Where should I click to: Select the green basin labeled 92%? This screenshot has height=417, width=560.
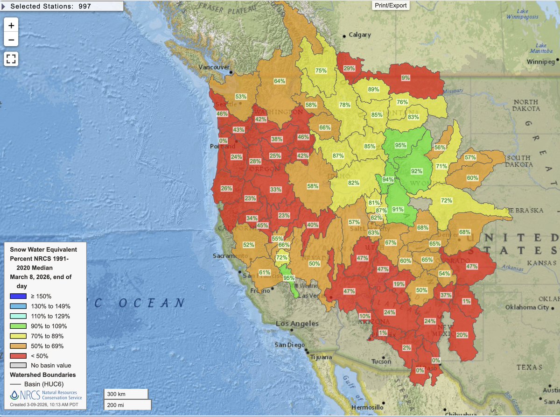coord(417,171)
